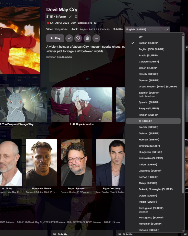Click the 720p H264 video info text

(x=61, y=29)
